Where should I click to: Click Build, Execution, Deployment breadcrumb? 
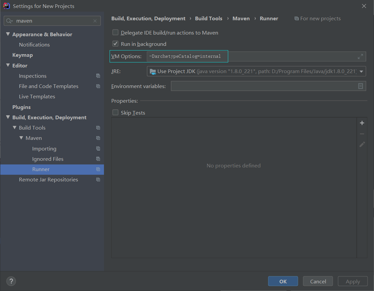coord(148,19)
